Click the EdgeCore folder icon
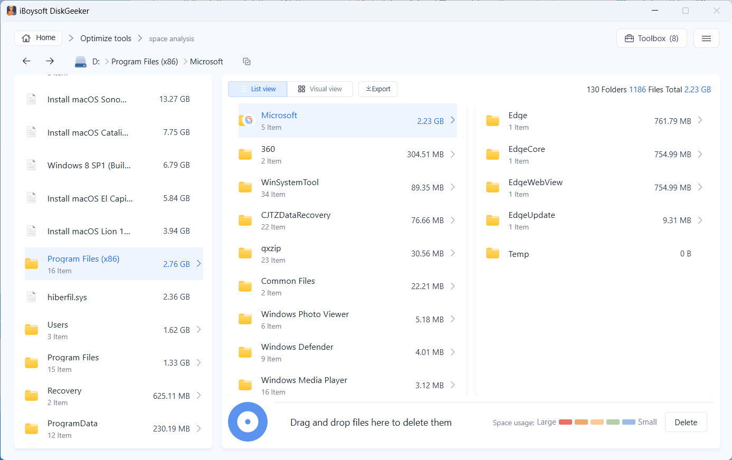 (x=492, y=155)
